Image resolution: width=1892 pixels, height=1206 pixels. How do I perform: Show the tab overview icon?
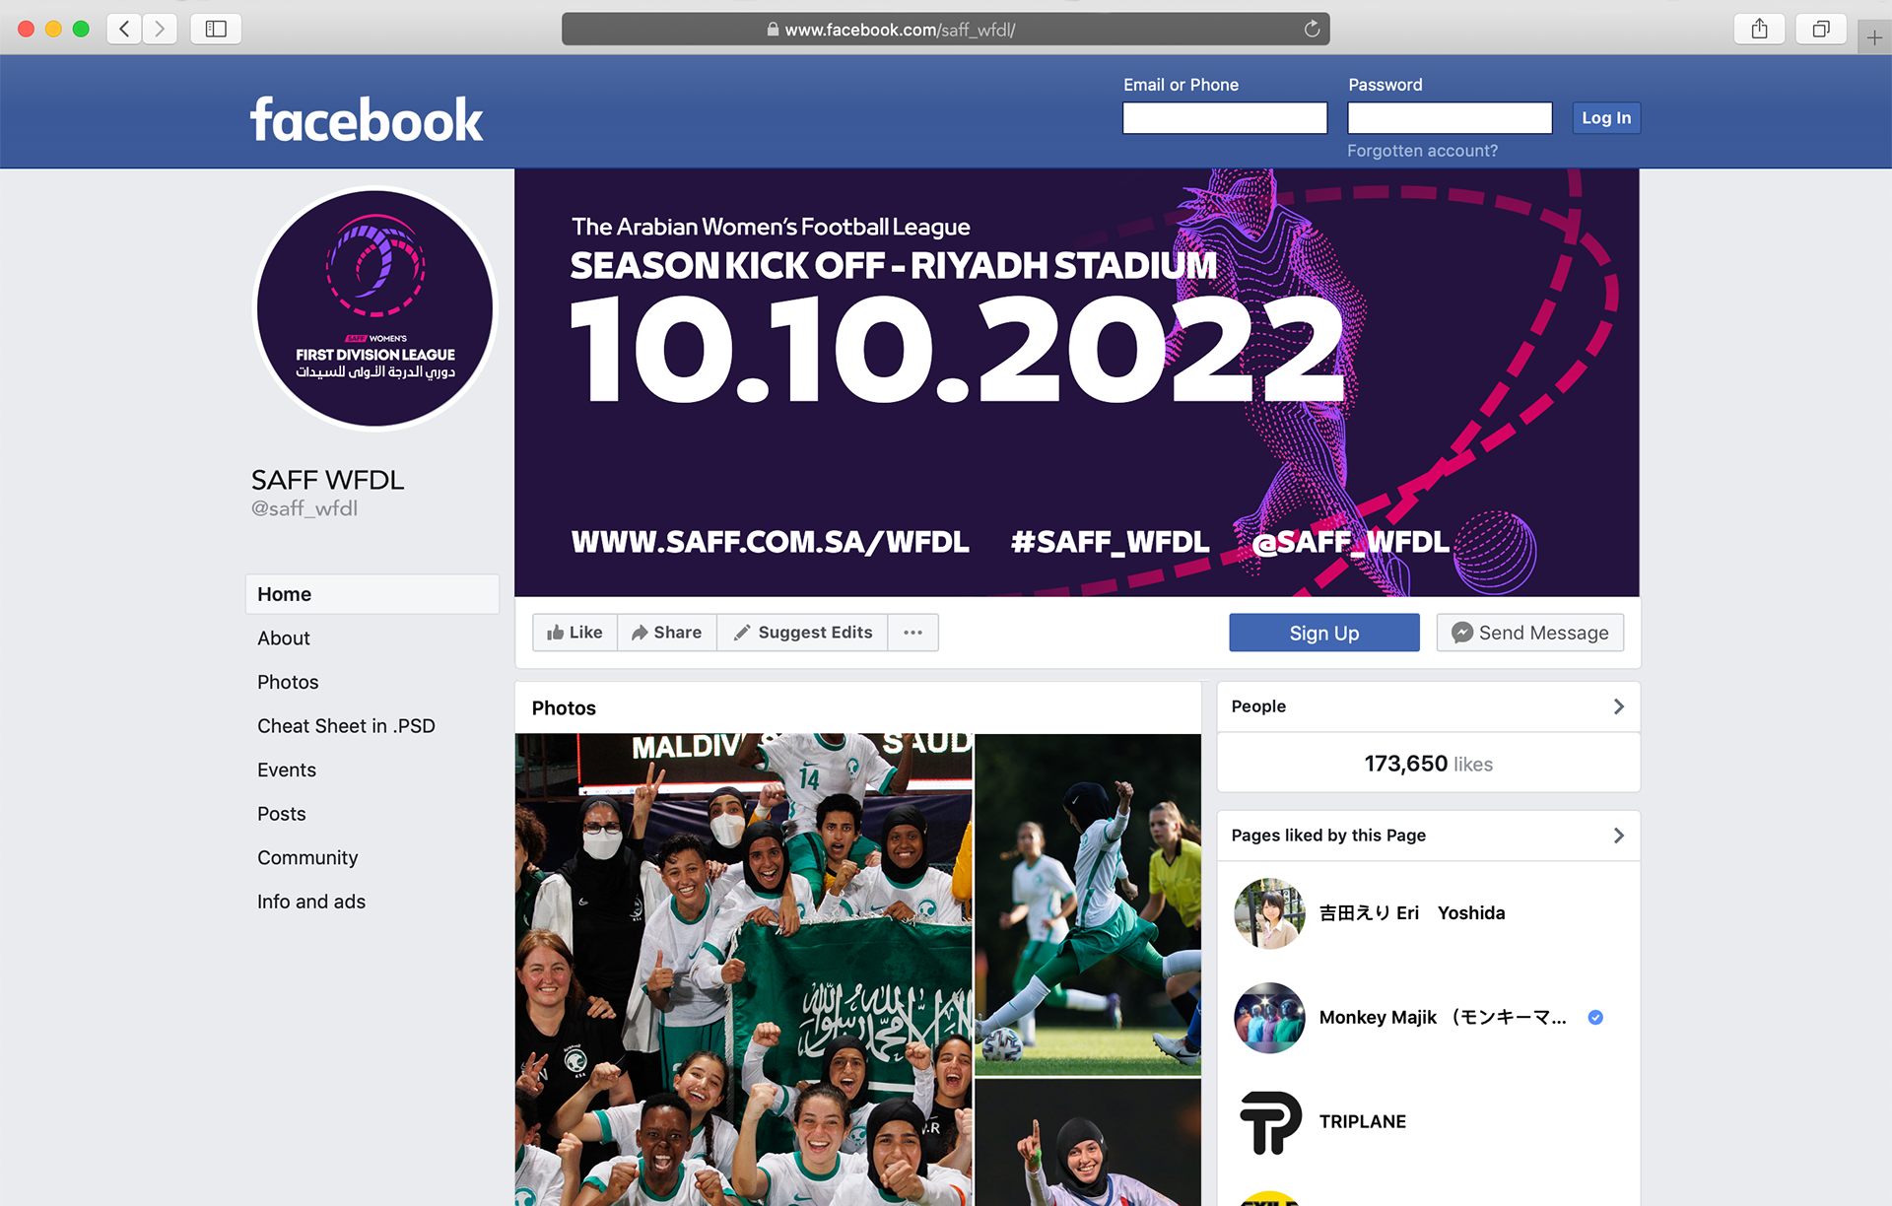tap(1821, 29)
